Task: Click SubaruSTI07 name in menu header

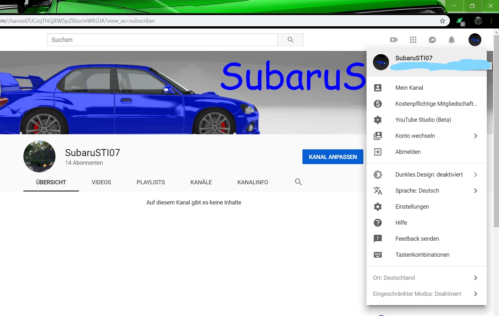Action: pos(414,58)
